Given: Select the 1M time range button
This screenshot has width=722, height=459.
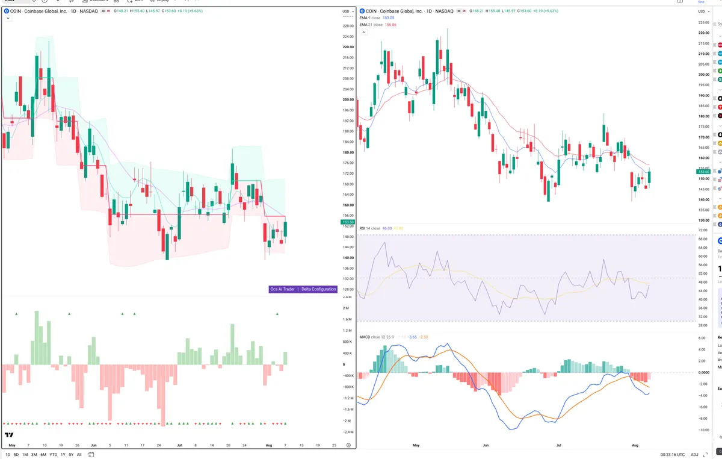Looking at the screenshot, I should click(25, 455).
